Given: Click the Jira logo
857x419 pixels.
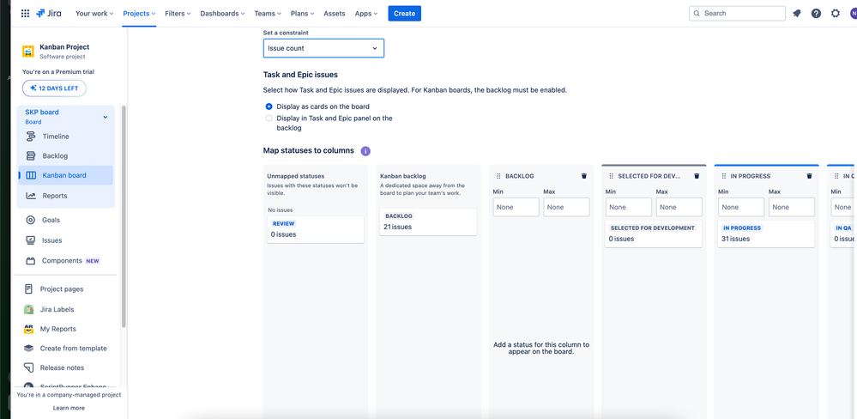Looking at the screenshot, I should [x=51, y=14].
